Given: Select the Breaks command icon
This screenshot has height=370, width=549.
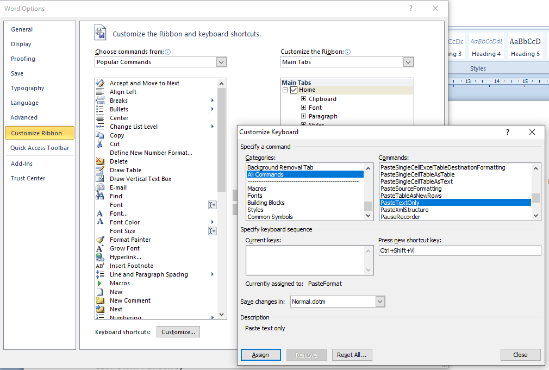Looking at the screenshot, I should pyautogui.click(x=100, y=101).
